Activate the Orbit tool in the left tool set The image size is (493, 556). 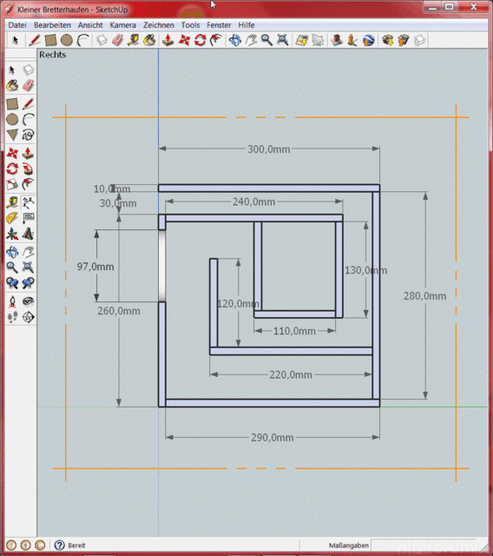pos(12,252)
